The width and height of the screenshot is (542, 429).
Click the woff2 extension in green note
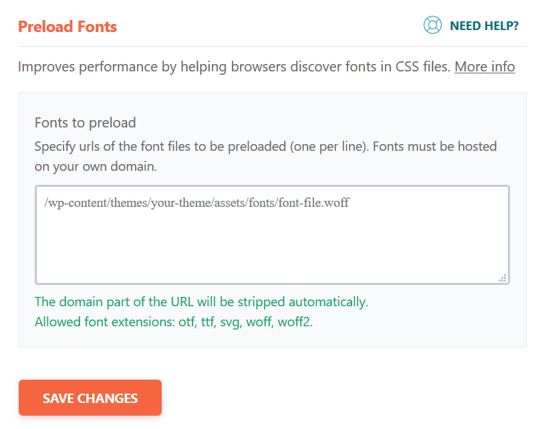294,322
